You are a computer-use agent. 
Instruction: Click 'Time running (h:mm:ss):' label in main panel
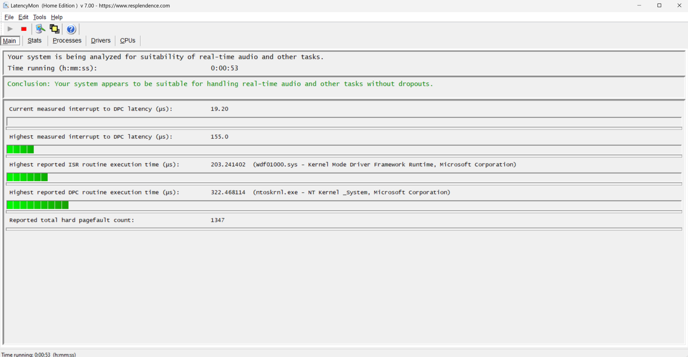coord(52,68)
